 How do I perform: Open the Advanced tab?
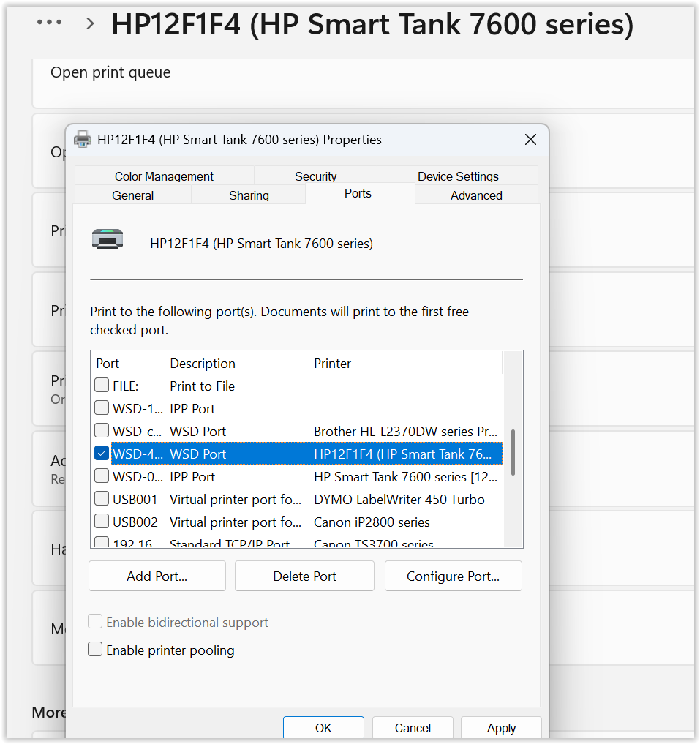(476, 195)
